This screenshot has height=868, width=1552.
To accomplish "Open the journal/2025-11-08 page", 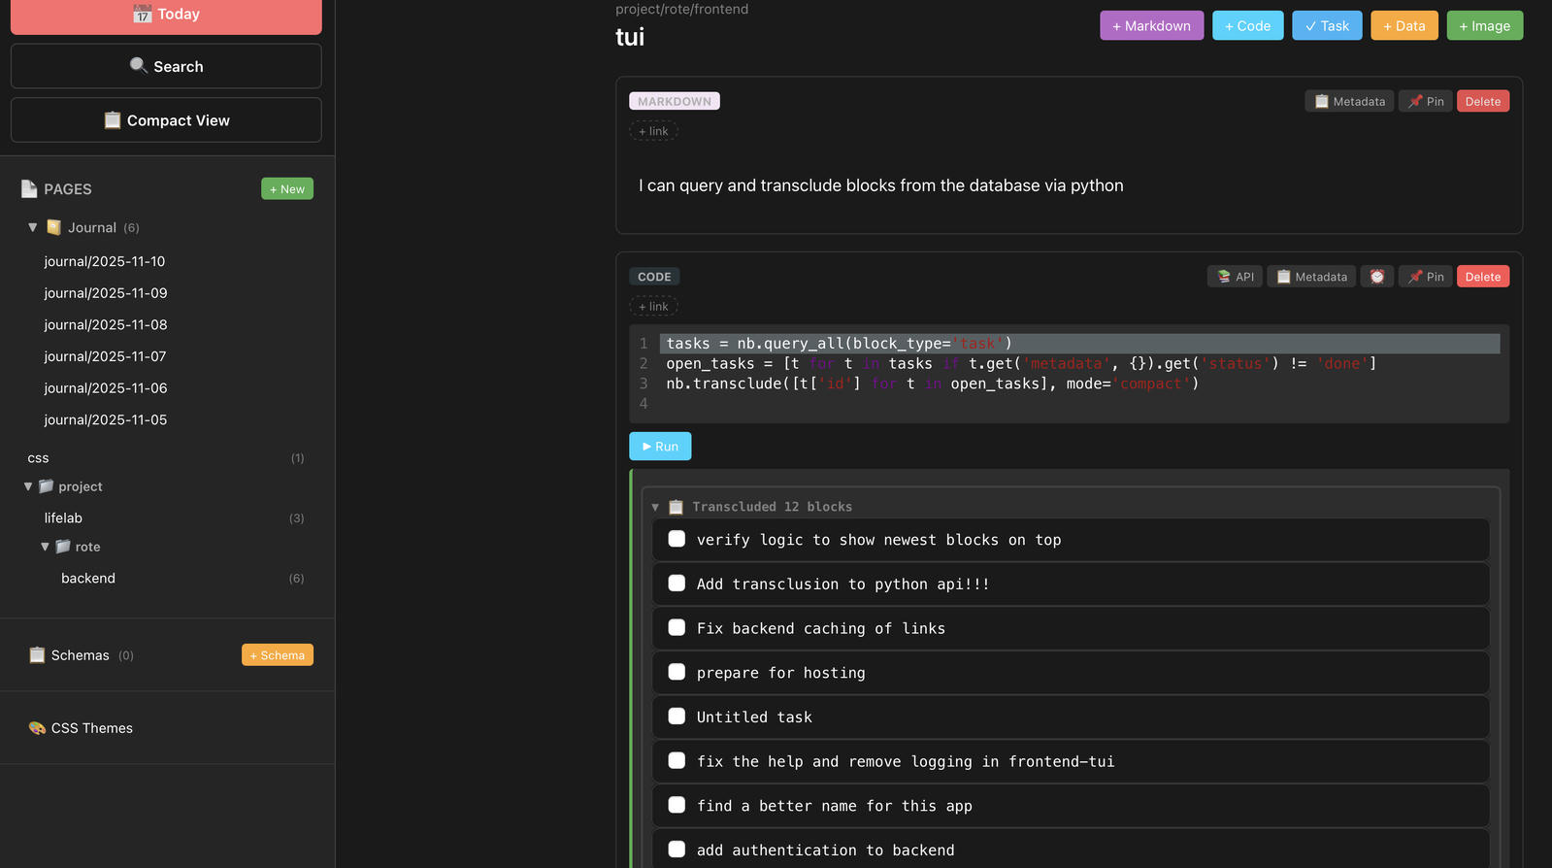I will (106, 324).
